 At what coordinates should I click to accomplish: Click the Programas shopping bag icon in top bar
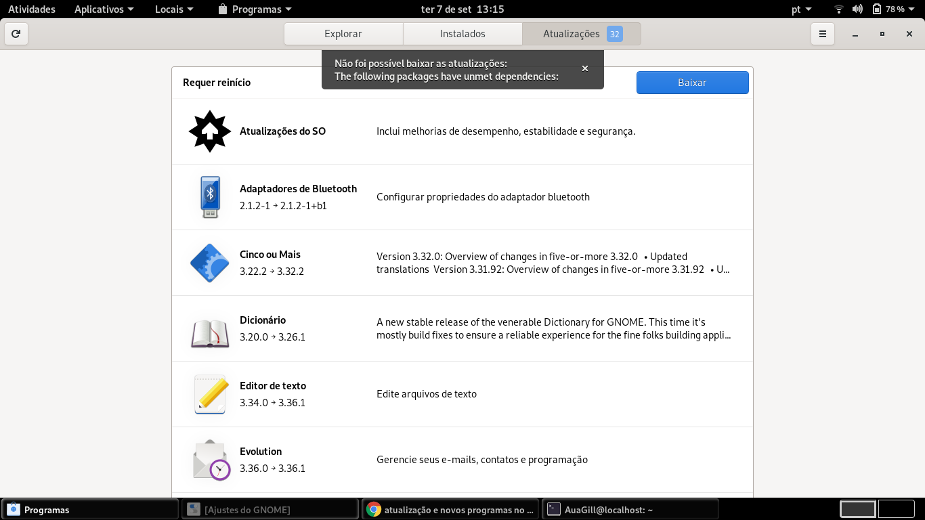(x=223, y=9)
